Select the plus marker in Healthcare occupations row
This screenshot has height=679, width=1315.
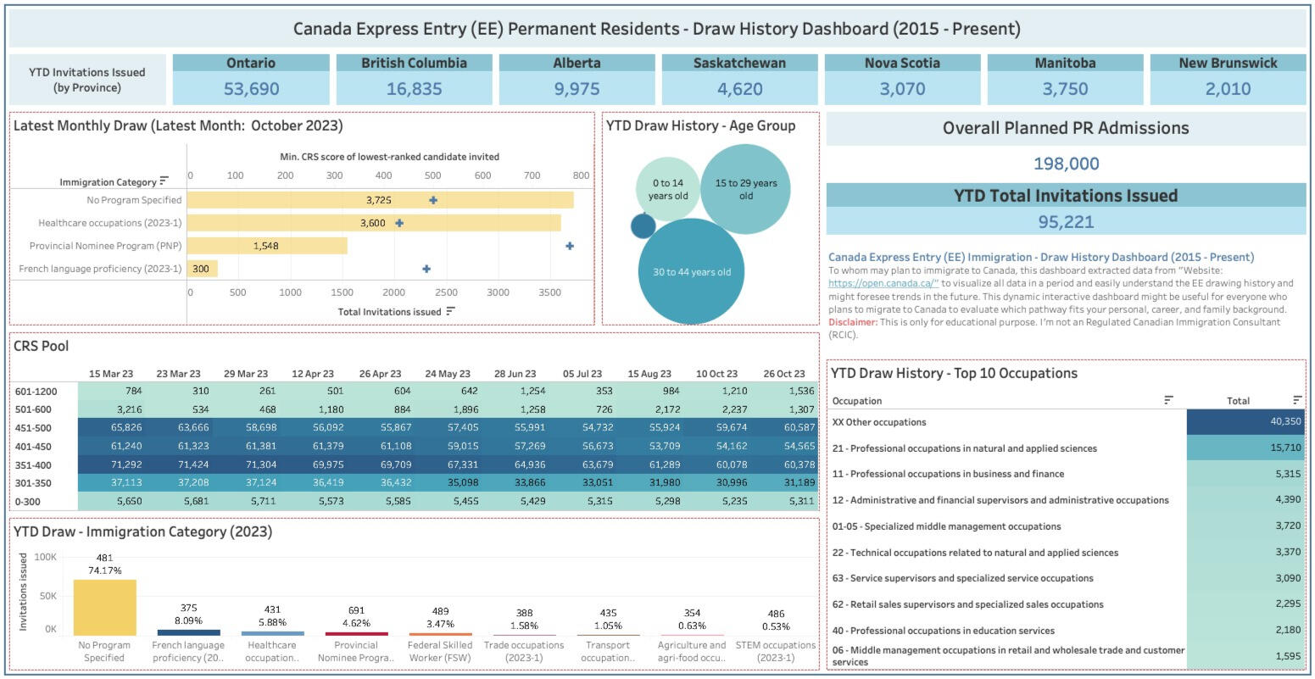pyautogui.click(x=399, y=223)
